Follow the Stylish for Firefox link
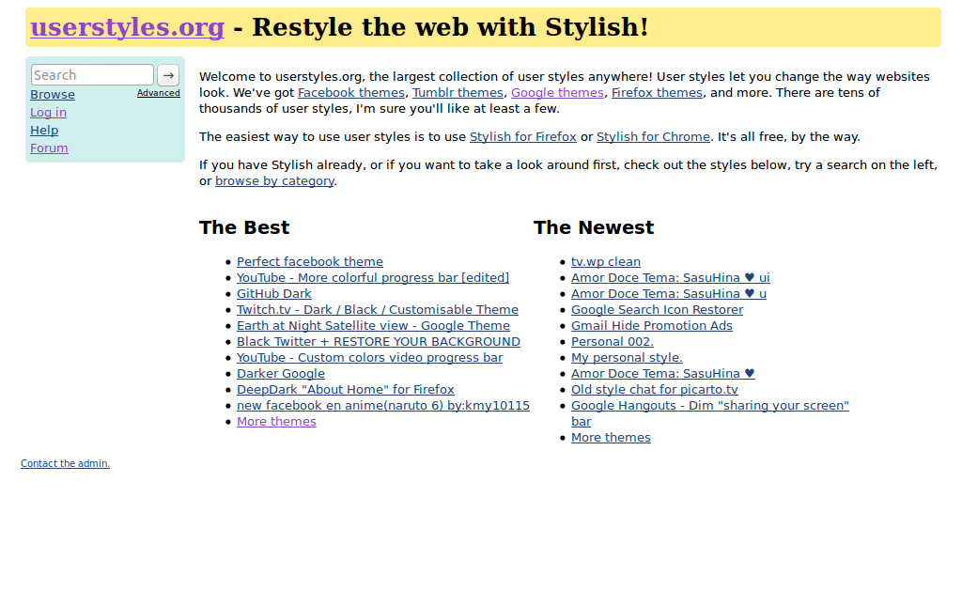Viewport: 962px width, 606px height. click(522, 137)
